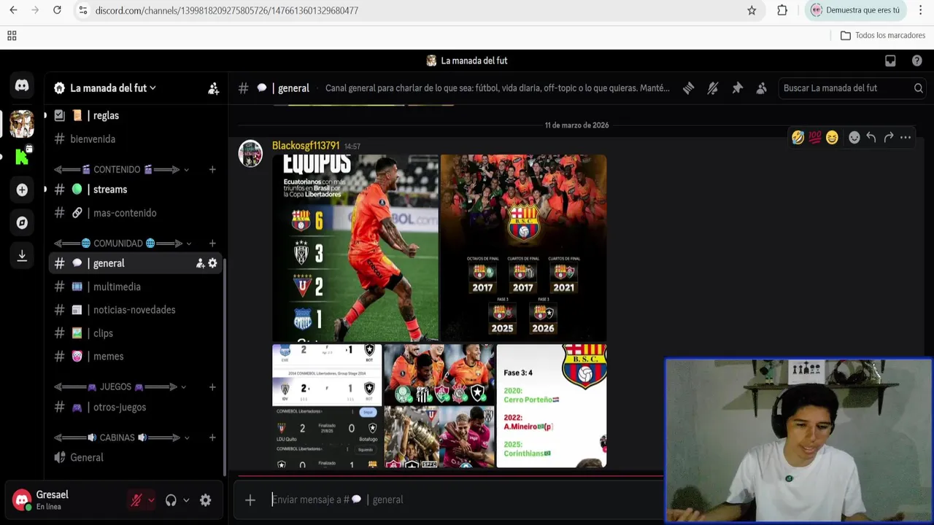Click username Blackosgf113791

coord(306,146)
